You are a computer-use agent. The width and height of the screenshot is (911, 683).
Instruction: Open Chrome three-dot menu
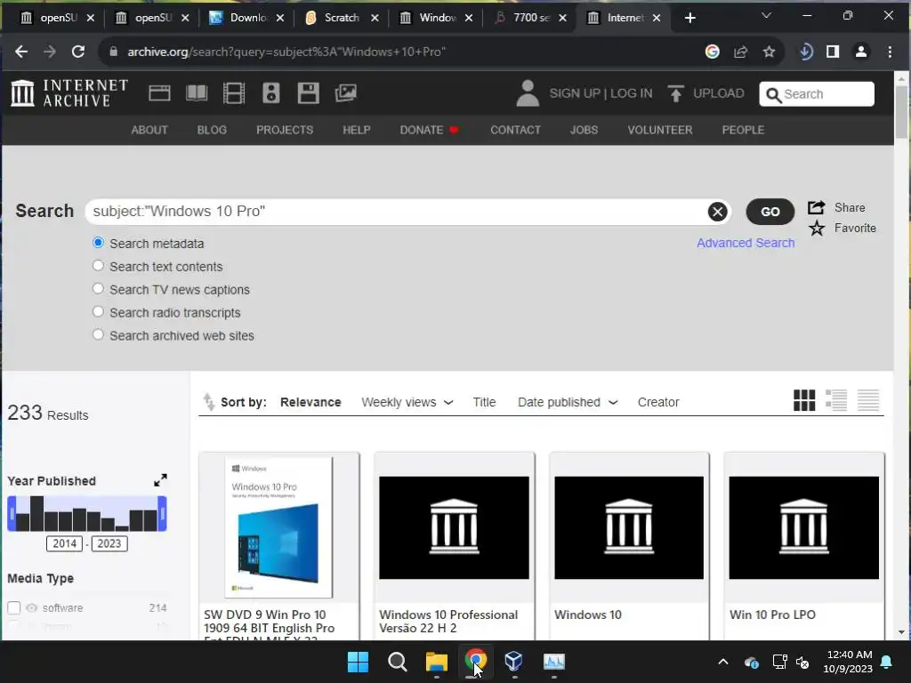click(x=890, y=52)
